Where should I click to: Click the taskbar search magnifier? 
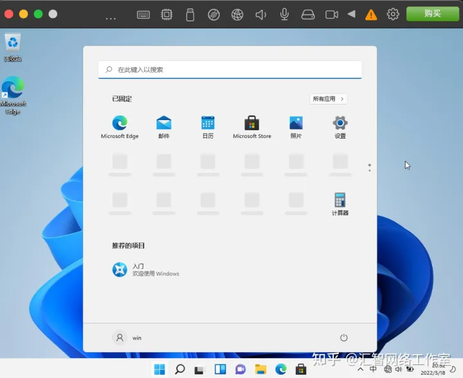[180, 369]
